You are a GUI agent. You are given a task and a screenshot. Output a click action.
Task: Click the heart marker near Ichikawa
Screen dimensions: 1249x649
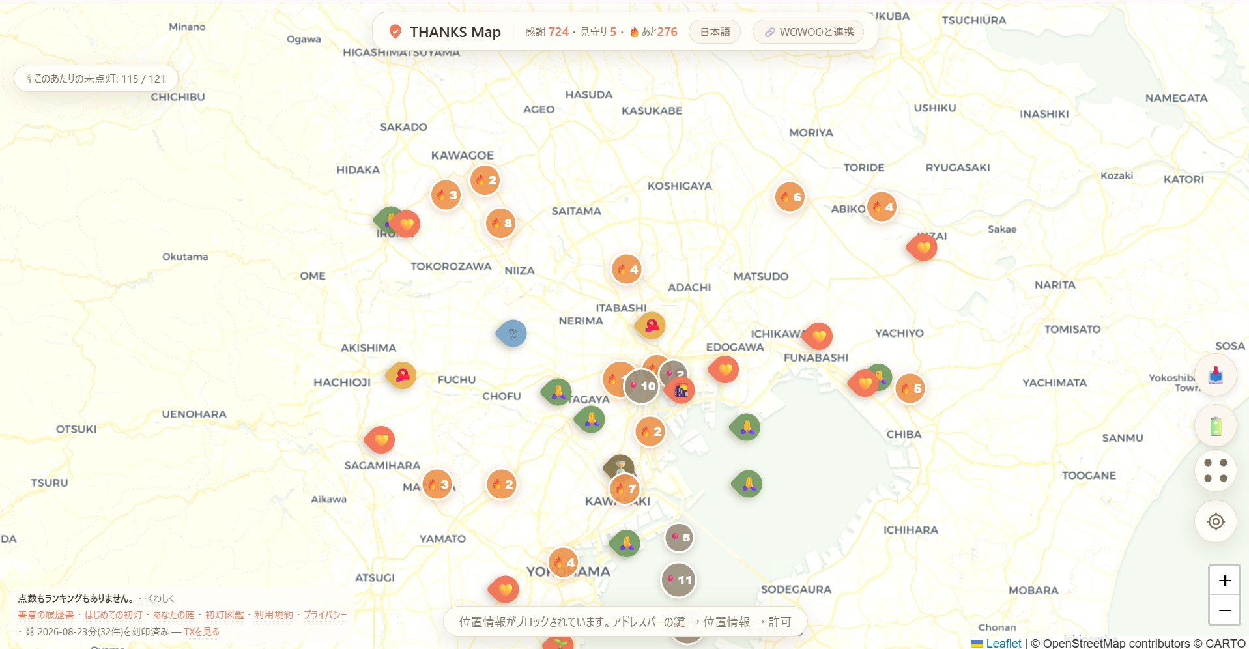[818, 336]
